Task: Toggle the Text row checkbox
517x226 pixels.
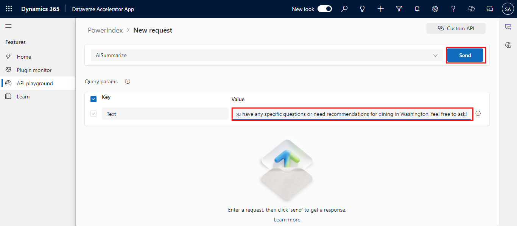Action: [x=93, y=114]
